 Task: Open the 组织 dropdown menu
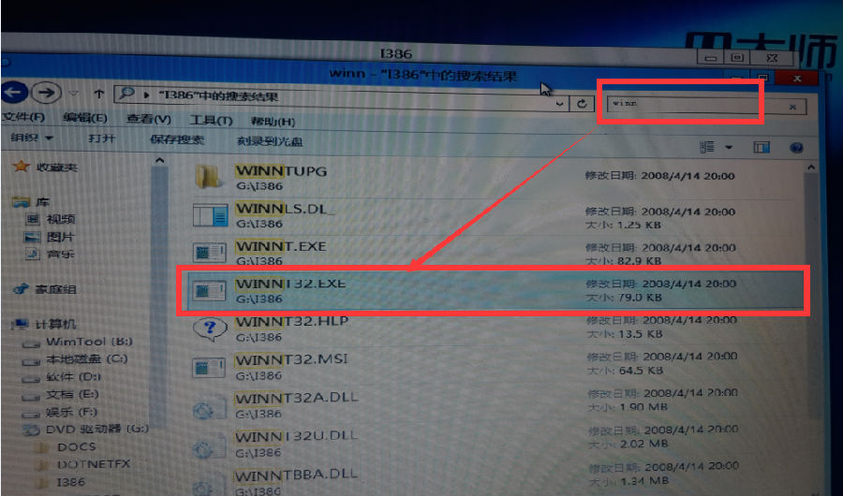[x=32, y=139]
